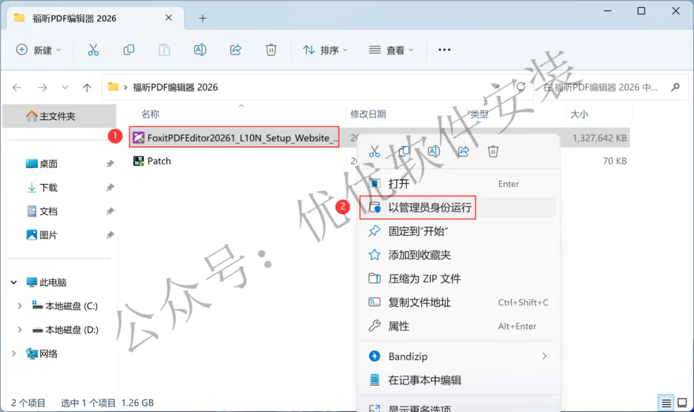Open the address bar history dropdown
The height and width of the screenshot is (412, 694).
[495, 87]
